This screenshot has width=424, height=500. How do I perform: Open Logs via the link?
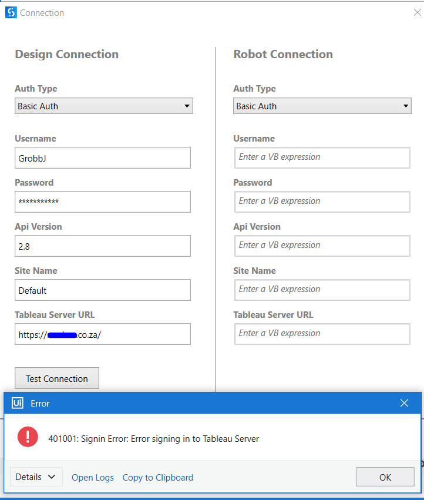tap(92, 477)
